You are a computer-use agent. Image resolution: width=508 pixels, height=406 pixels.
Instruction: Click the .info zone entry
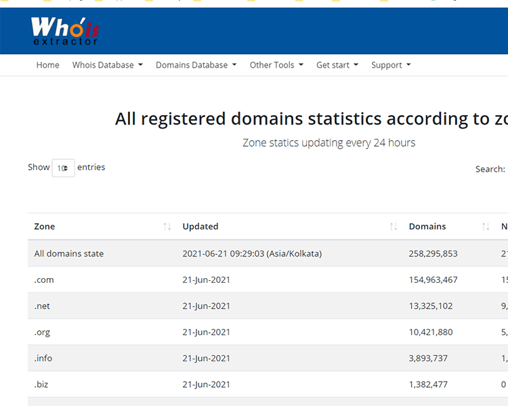(43, 358)
